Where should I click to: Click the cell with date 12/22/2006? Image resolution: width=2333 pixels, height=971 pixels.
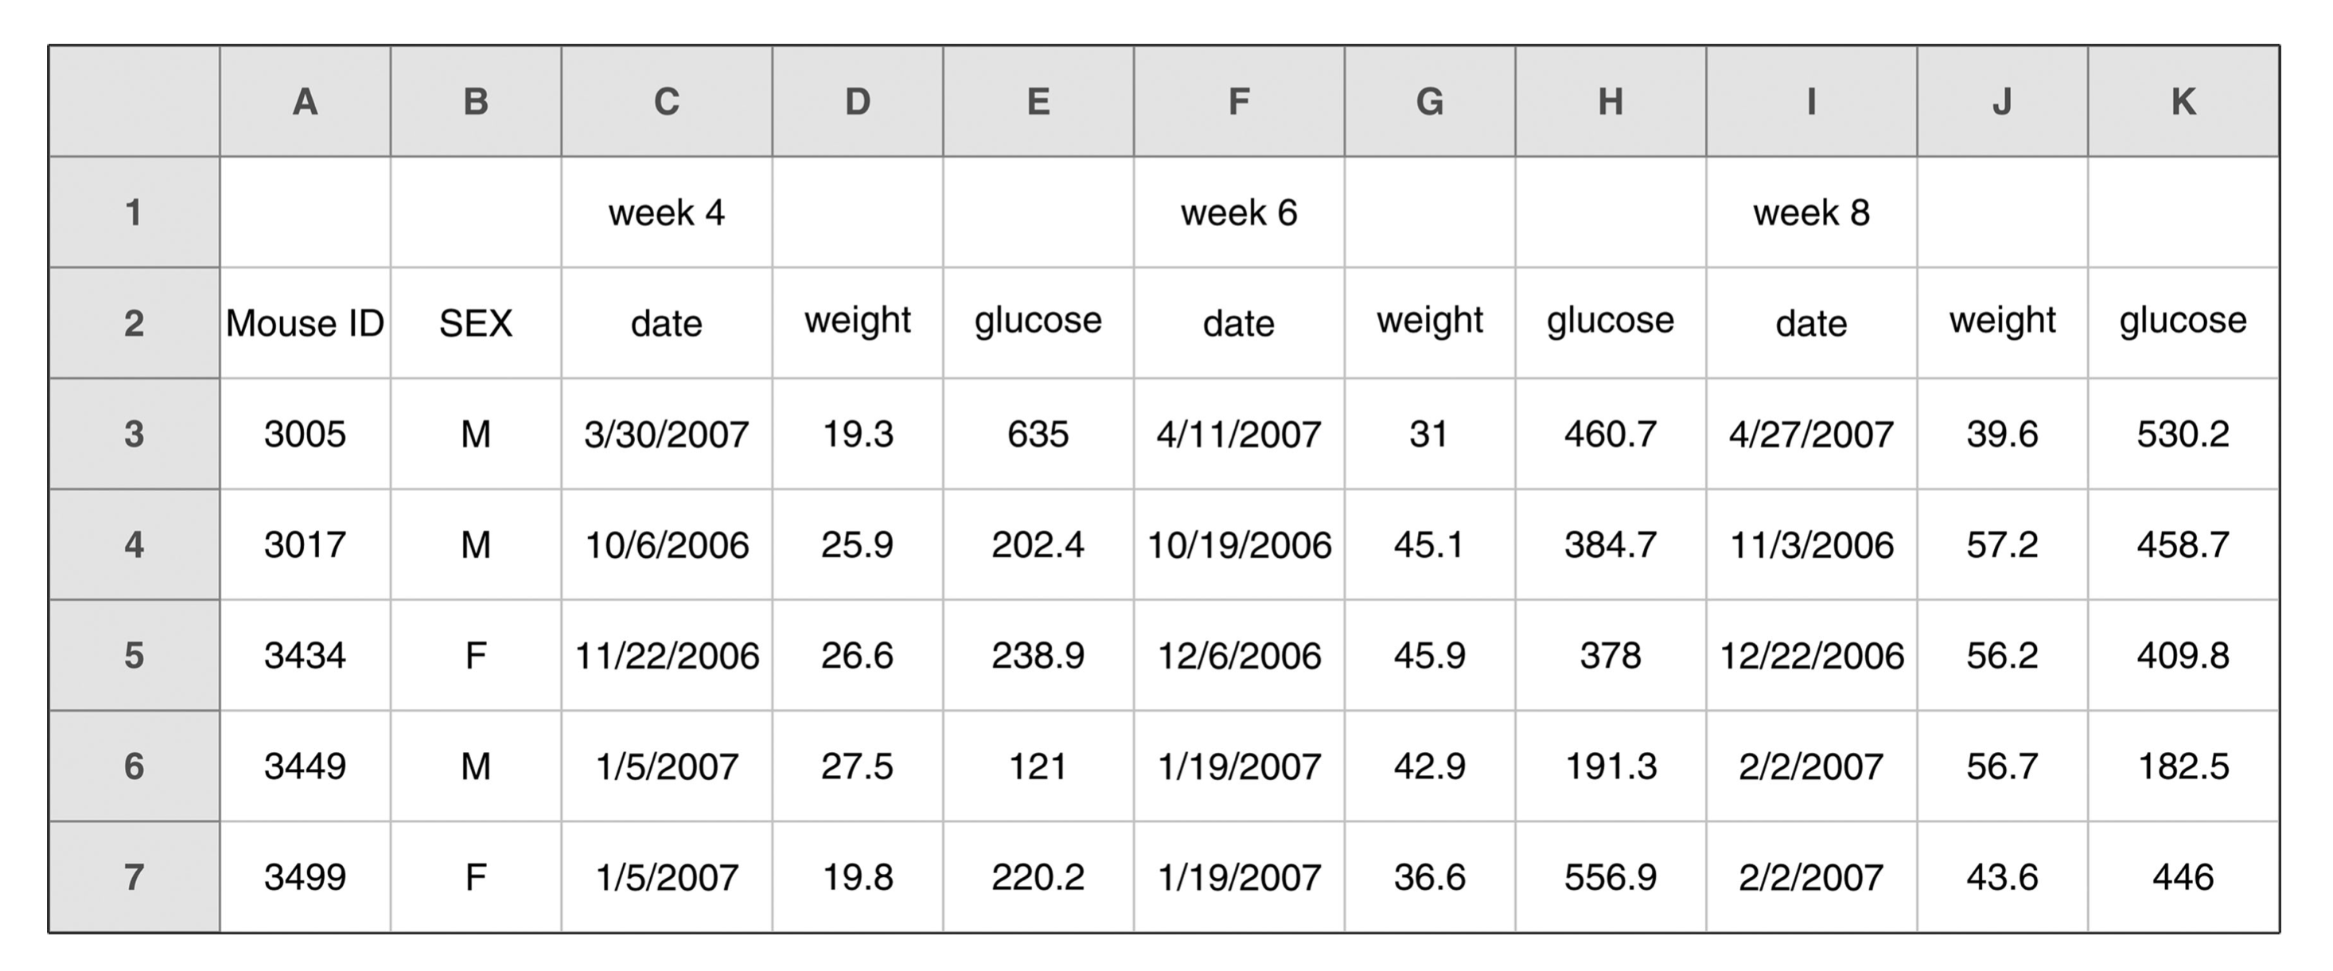1811,656
